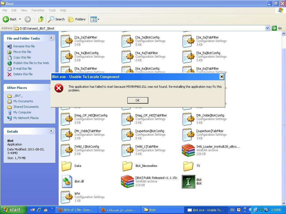Select the [superbom]BotConfig file icon
Image resolution: width=286 pixels, height=214 pixels.
tap(127, 135)
